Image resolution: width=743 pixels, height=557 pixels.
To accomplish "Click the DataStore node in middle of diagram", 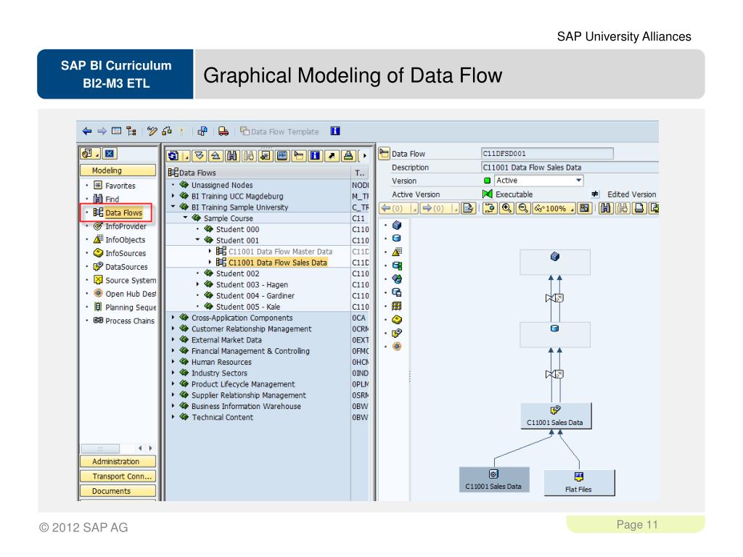I will click(555, 334).
